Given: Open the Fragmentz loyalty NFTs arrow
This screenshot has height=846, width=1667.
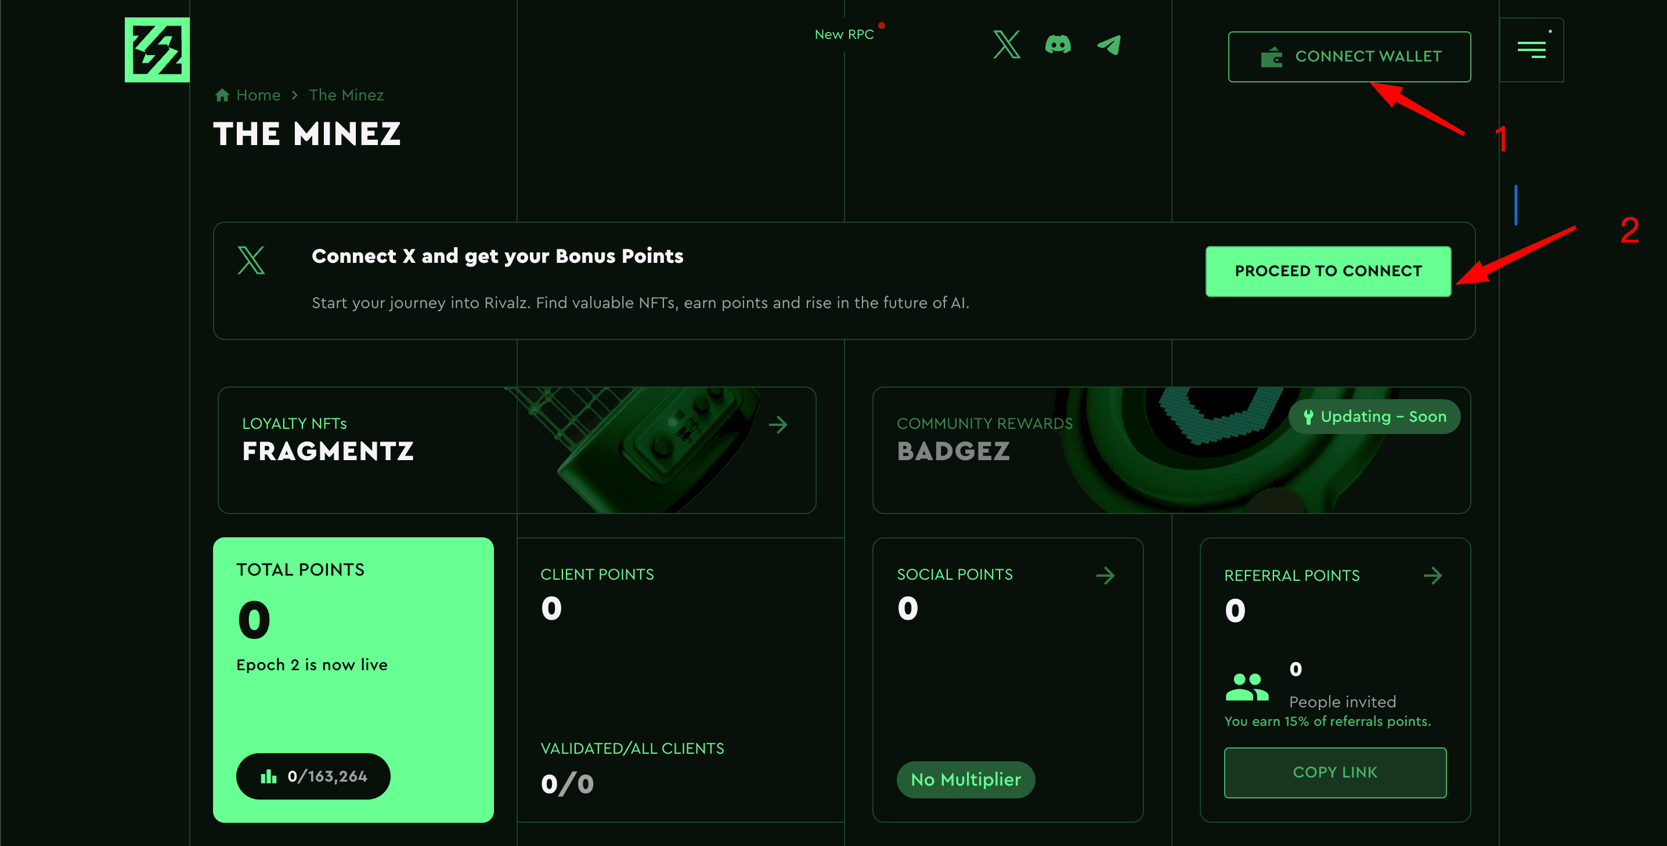Looking at the screenshot, I should (x=778, y=425).
